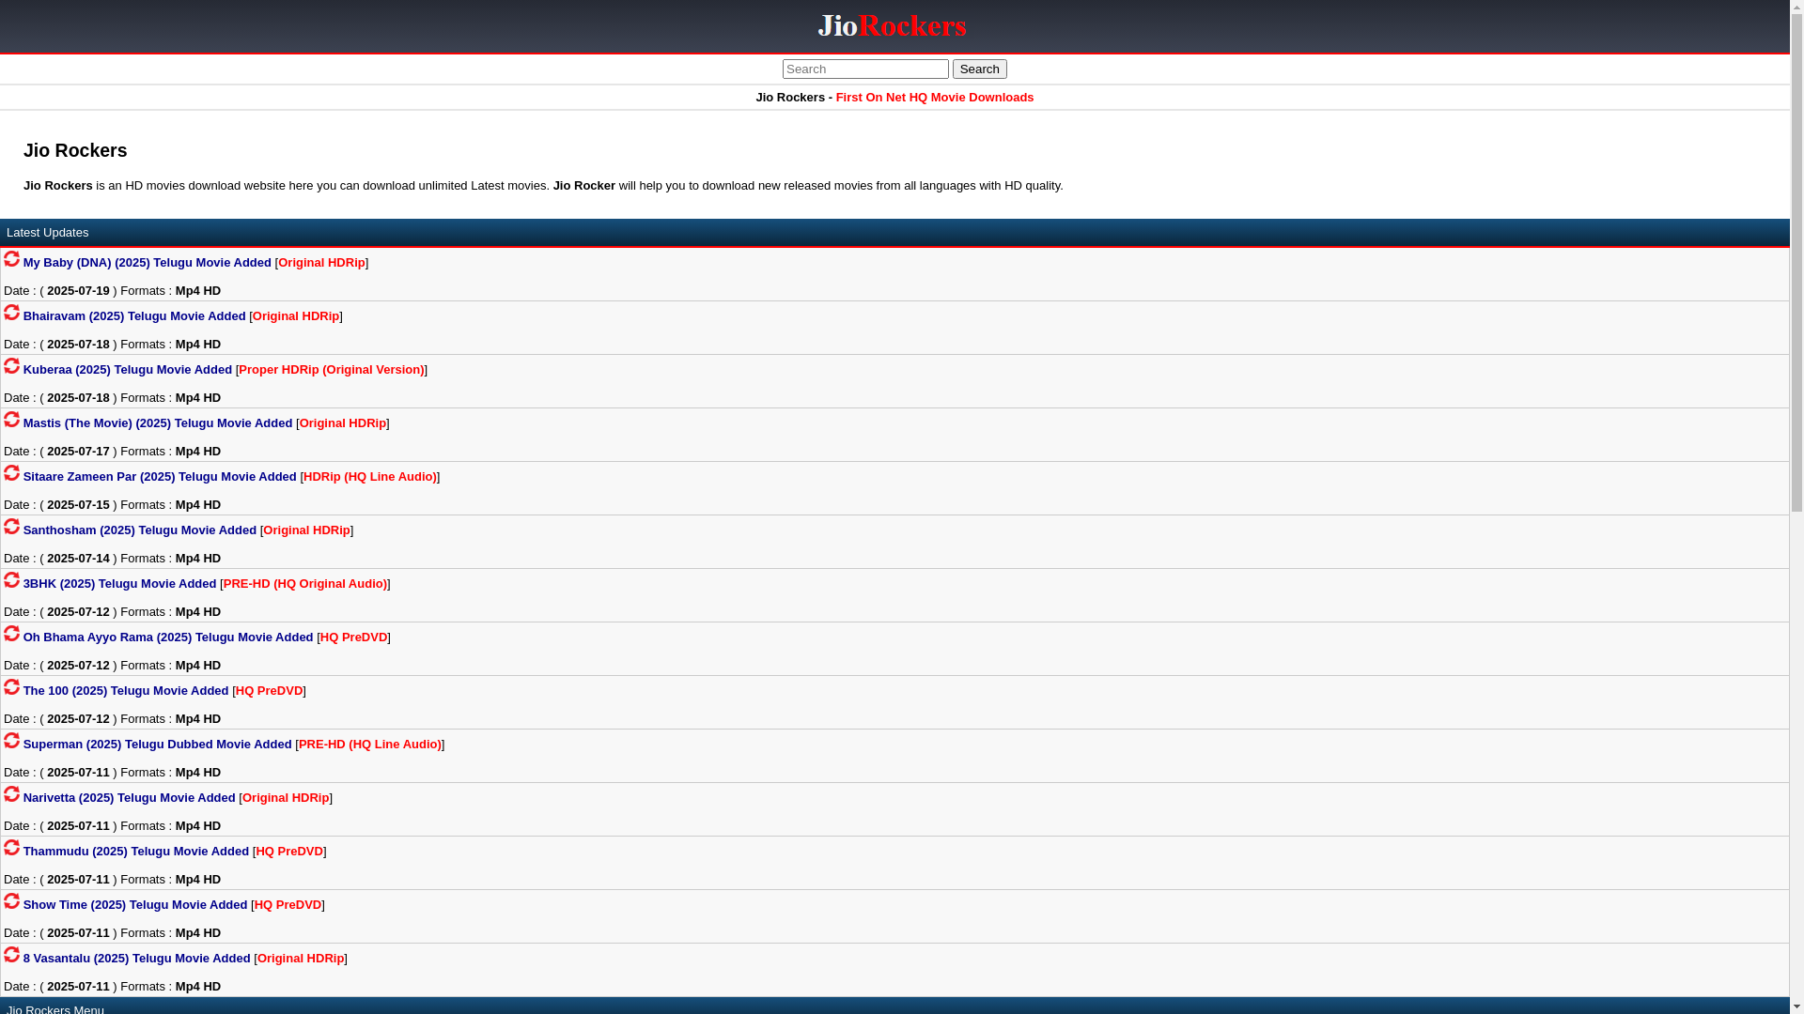Click Original HDRip tag for Narivetta
This screenshot has height=1014, width=1804.
point(287,798)
